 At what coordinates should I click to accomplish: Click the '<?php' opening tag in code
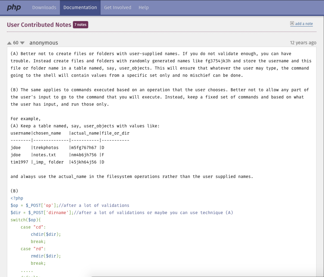pos(17,198)
